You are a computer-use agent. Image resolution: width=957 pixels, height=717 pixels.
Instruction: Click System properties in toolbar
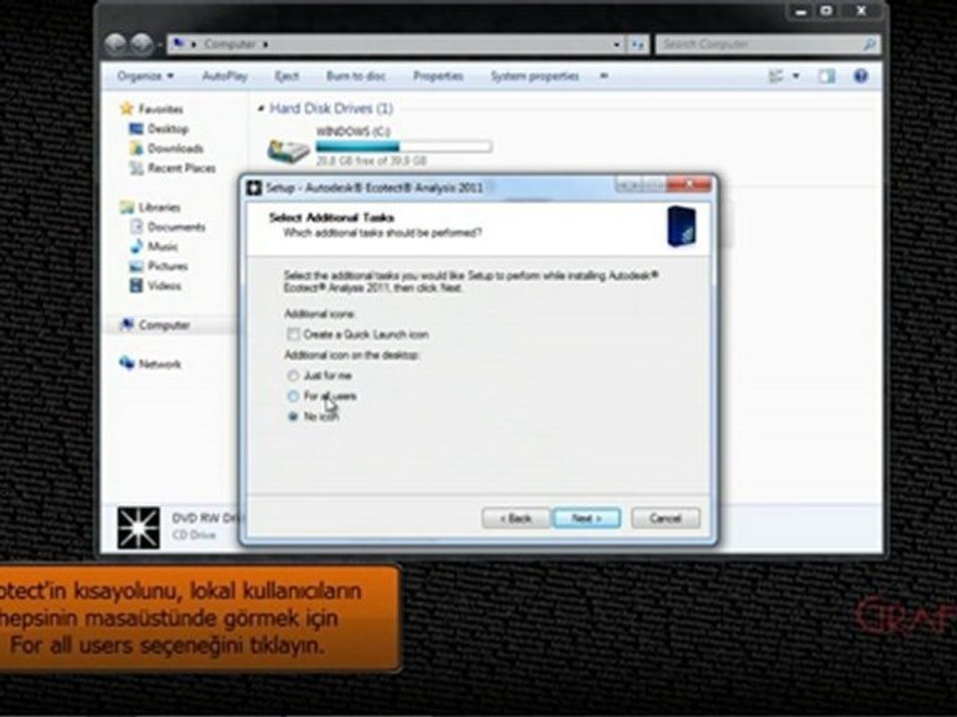point(534,77)
